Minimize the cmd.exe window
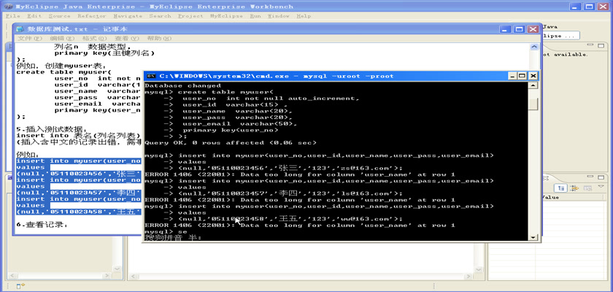Viewport: 613px width, 292px height. click(512, 76)
